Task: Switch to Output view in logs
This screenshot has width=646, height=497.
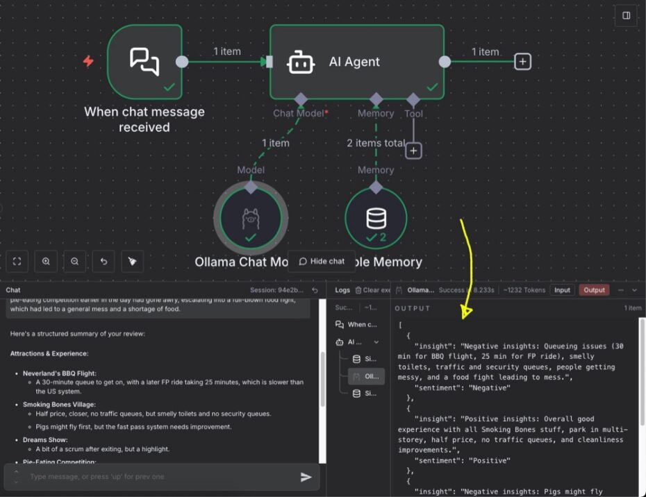Action: tap(594, 290)
